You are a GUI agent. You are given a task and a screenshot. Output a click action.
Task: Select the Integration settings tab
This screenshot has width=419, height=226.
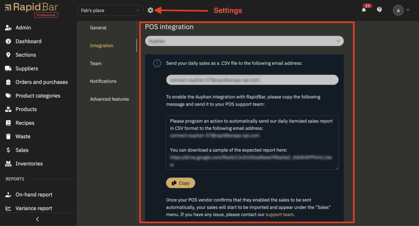pyautogui.click(x=101, y=46)
